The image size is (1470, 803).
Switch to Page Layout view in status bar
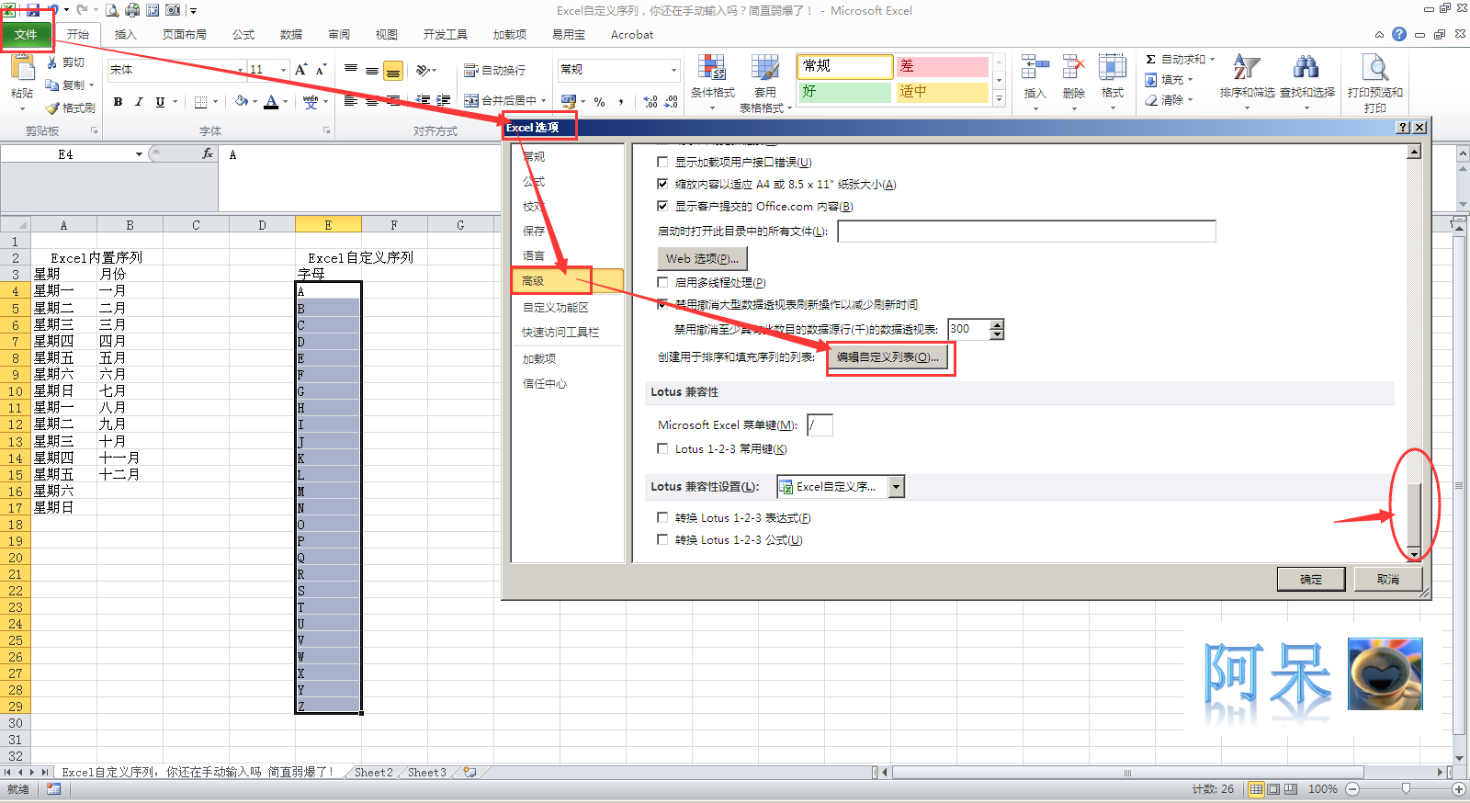click(x=1273, y=789)
